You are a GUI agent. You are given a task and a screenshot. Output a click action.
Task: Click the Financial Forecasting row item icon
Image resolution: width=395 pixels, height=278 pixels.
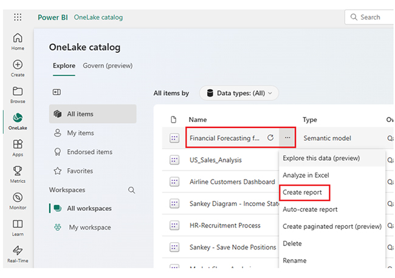(174, 138)
